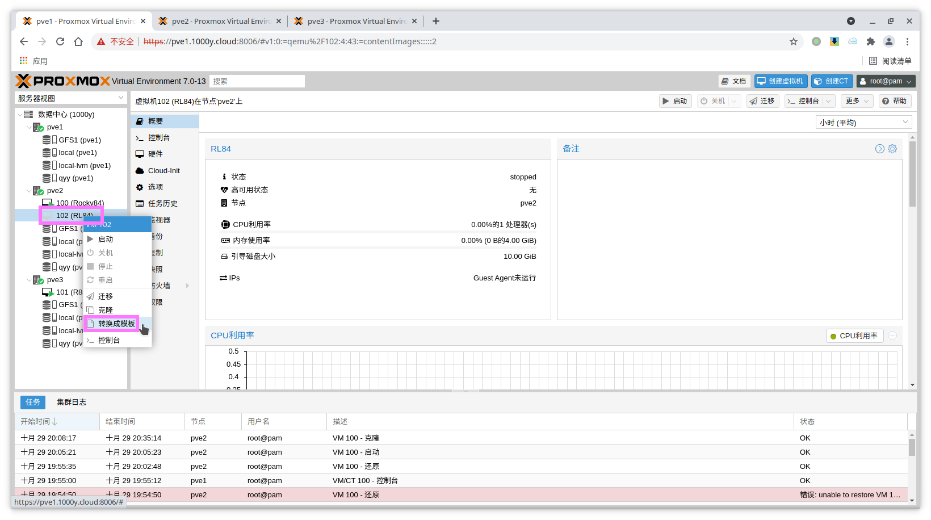
Task: Select 转换成模板 in context menu
Action: pyautogui.click(x=116, y=324)
